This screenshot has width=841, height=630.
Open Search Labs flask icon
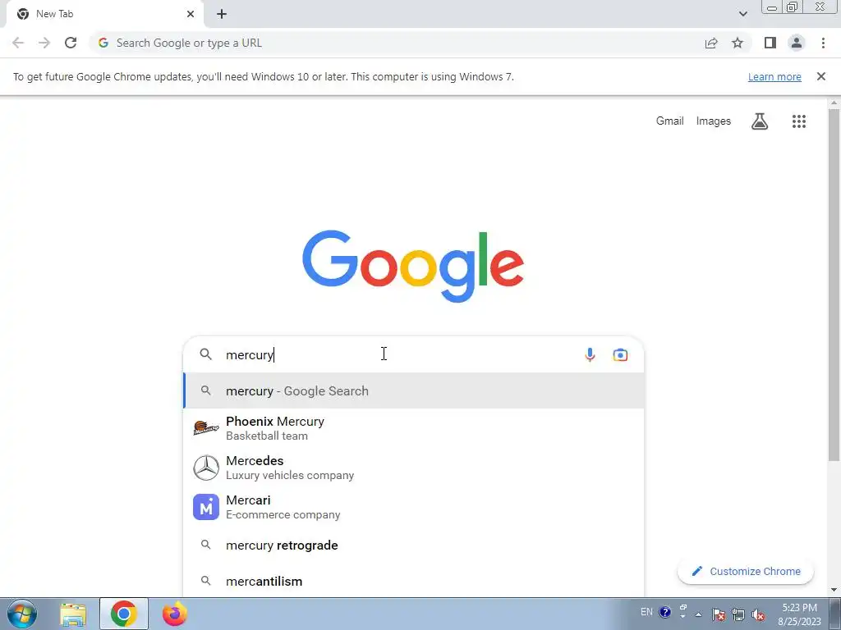(760, 121)
